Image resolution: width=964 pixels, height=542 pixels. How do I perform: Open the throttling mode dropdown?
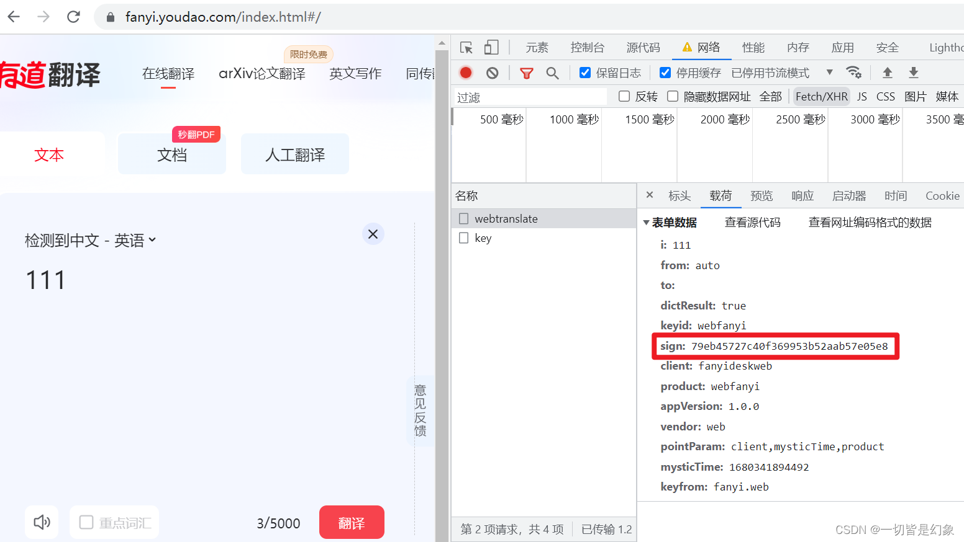pos(783,73)
